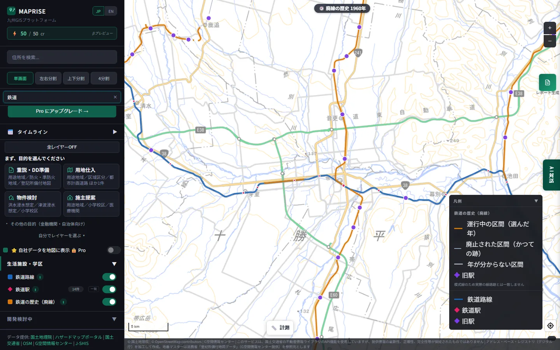Click the 自社データ star icon

tap(14, 250)
